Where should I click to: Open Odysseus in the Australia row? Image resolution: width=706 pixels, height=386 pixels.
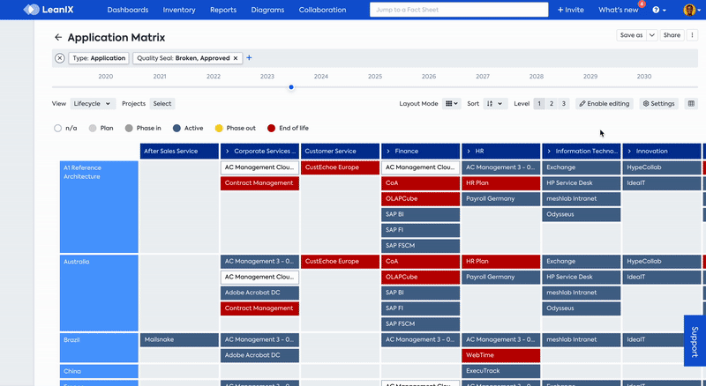point(582,308)
